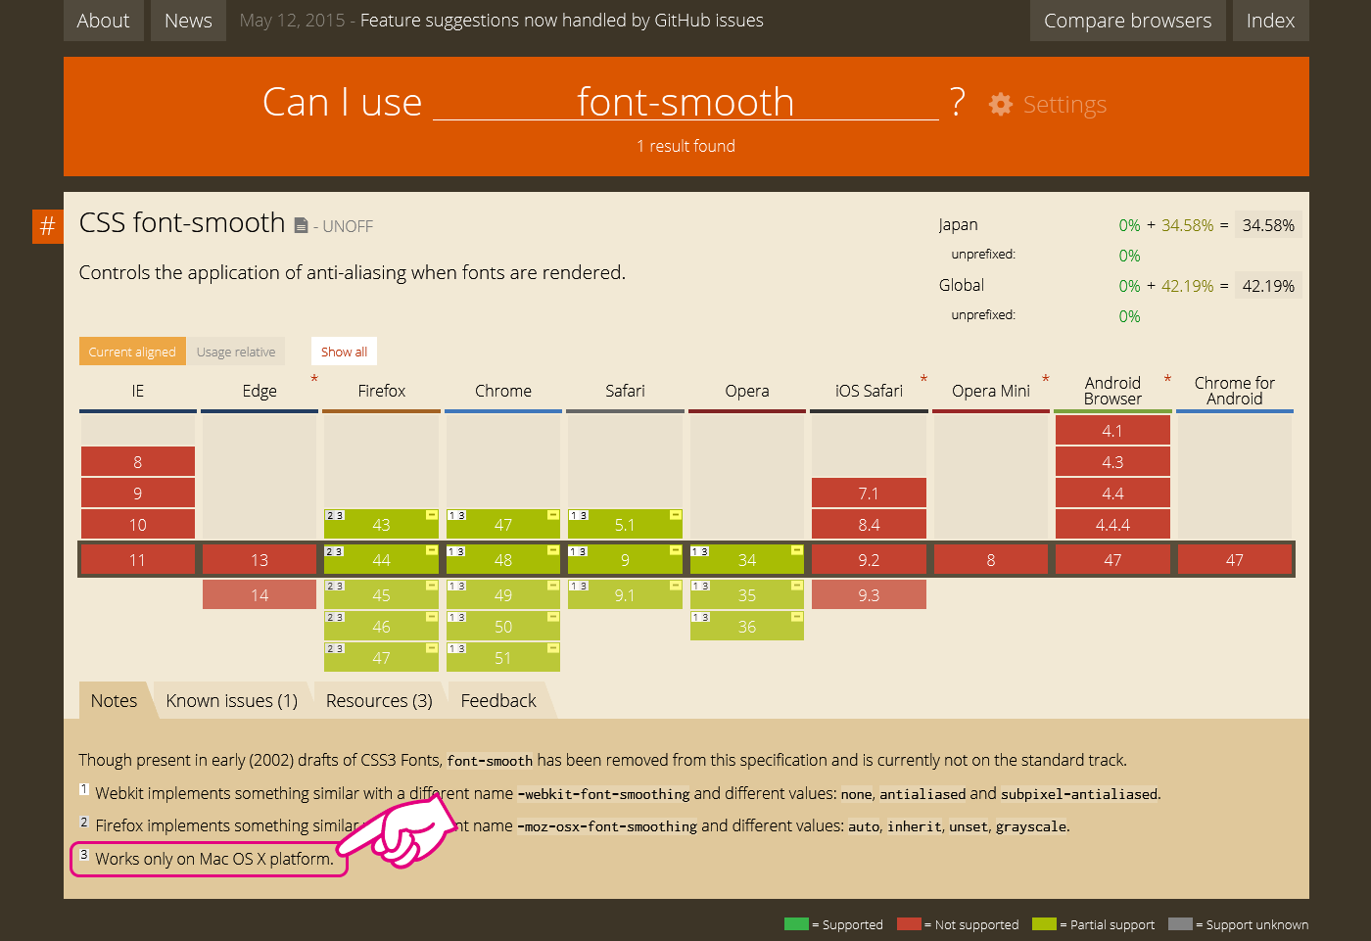Select the Chrome 48 version cell

[503, 560]
